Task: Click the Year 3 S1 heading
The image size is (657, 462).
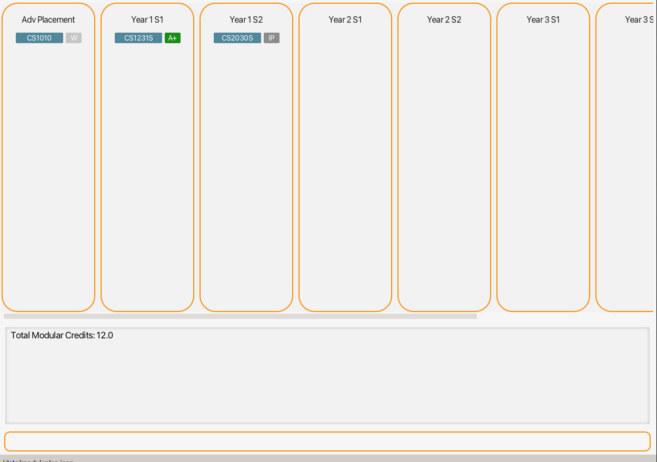Action: [x=543, y=19]
